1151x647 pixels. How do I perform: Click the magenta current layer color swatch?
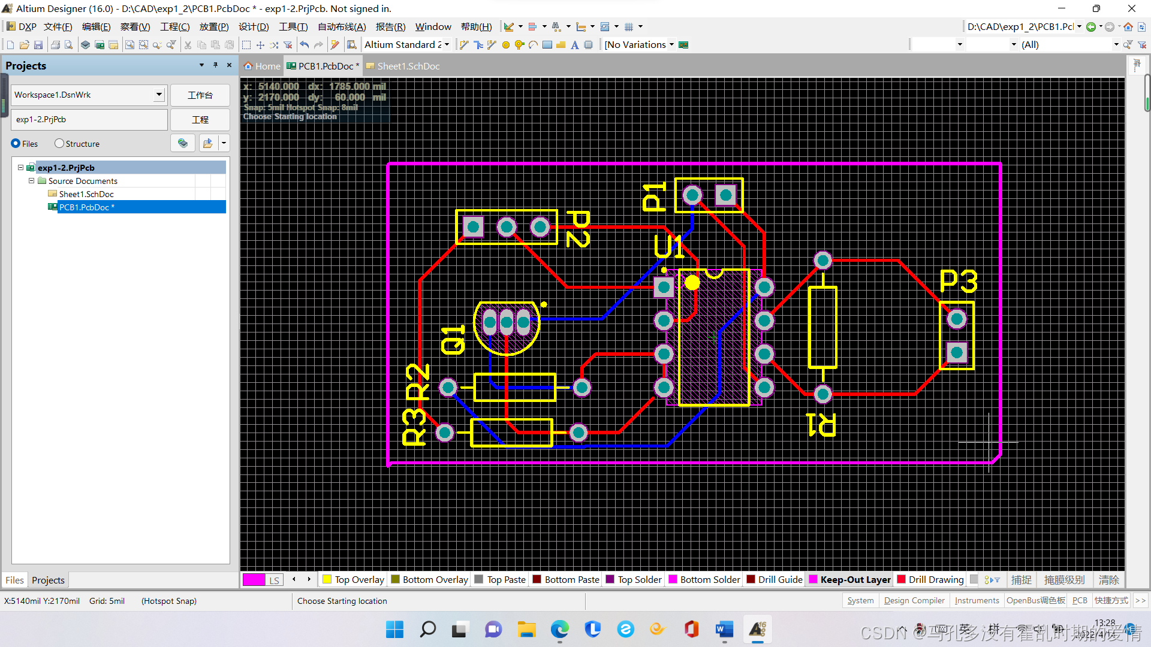tap(254, 580)
